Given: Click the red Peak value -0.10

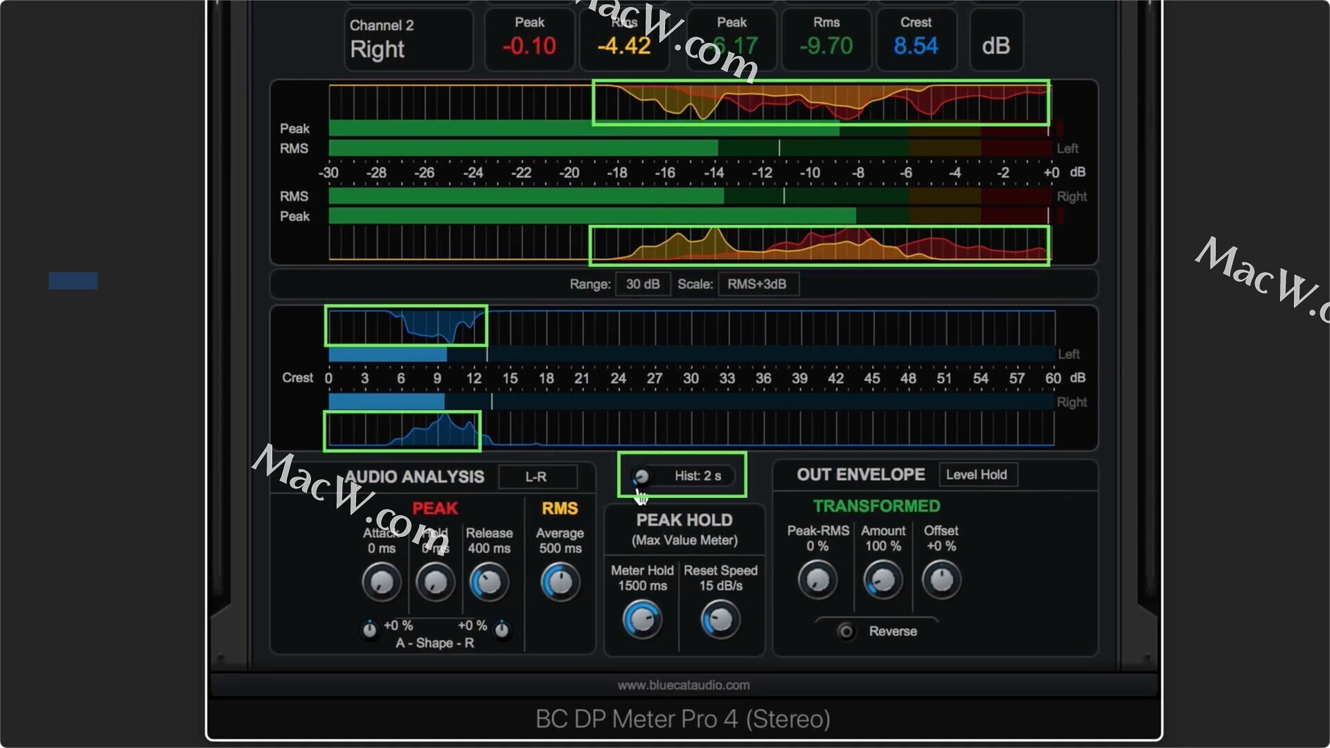Looking at the screenshot, I should (529, 46).
